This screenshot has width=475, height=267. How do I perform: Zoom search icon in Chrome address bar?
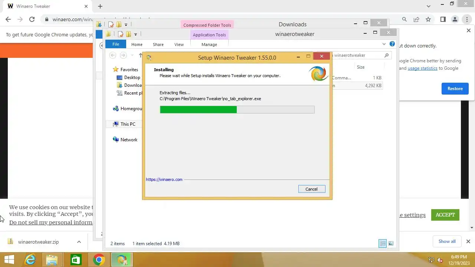coord(404,19)
